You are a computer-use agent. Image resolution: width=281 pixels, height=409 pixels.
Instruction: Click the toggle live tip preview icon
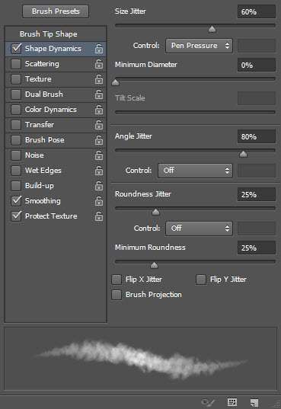point(208,402)
